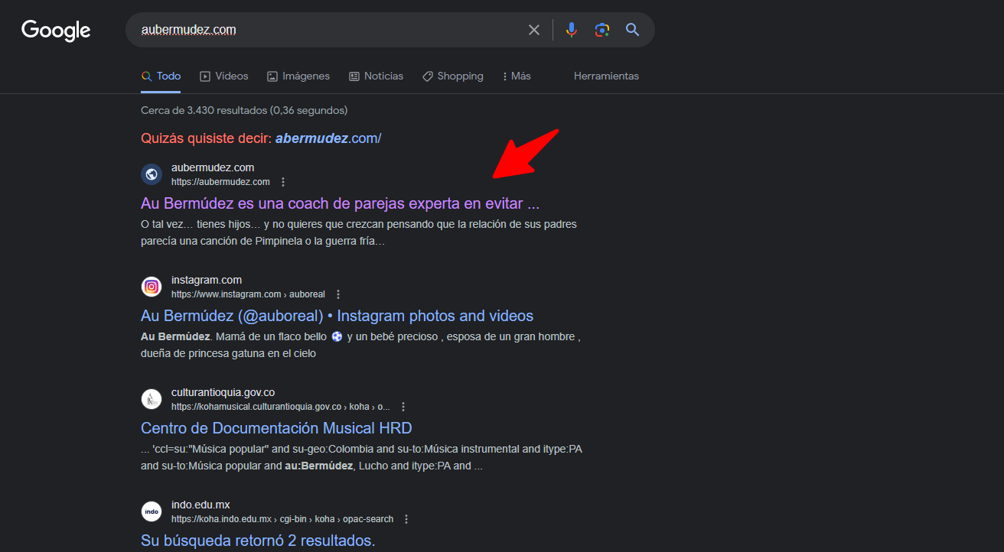
Task: Click the https://aubermudez.com URL text
Action: [x=220, y=182]
